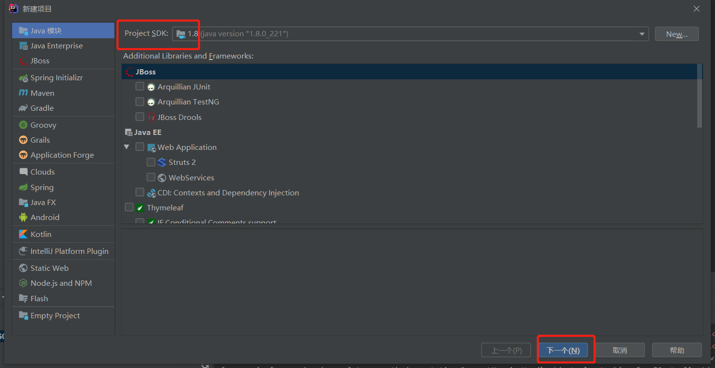Click the Groovy G icon
Screen dimensions: 715x368
coord(23,125)
